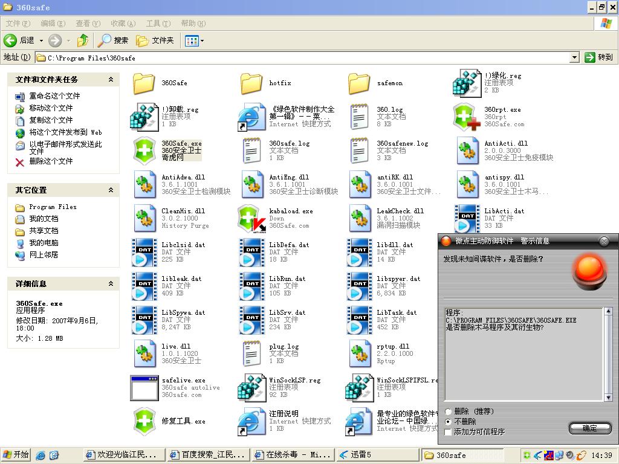Open the safemon folder icon
Image resolution: width=619 pixels, height=464 pixels.
pyautogui.click(x=359, y=83)
